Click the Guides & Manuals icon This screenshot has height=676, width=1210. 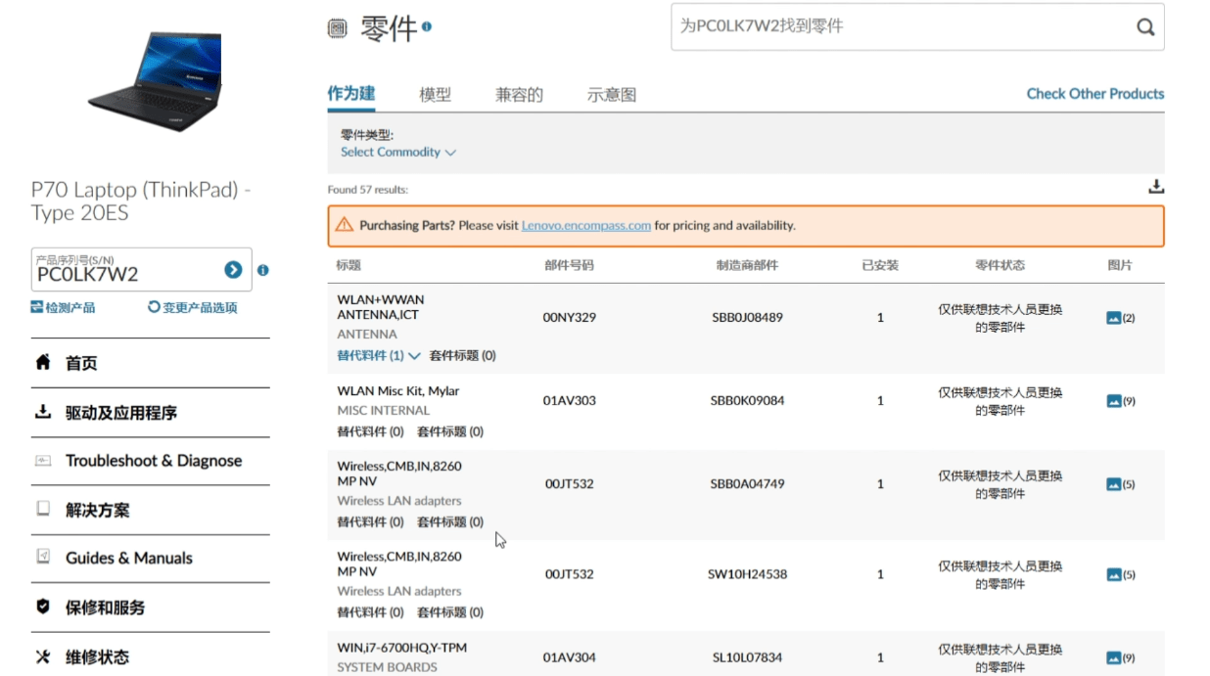tap(42, 558)
